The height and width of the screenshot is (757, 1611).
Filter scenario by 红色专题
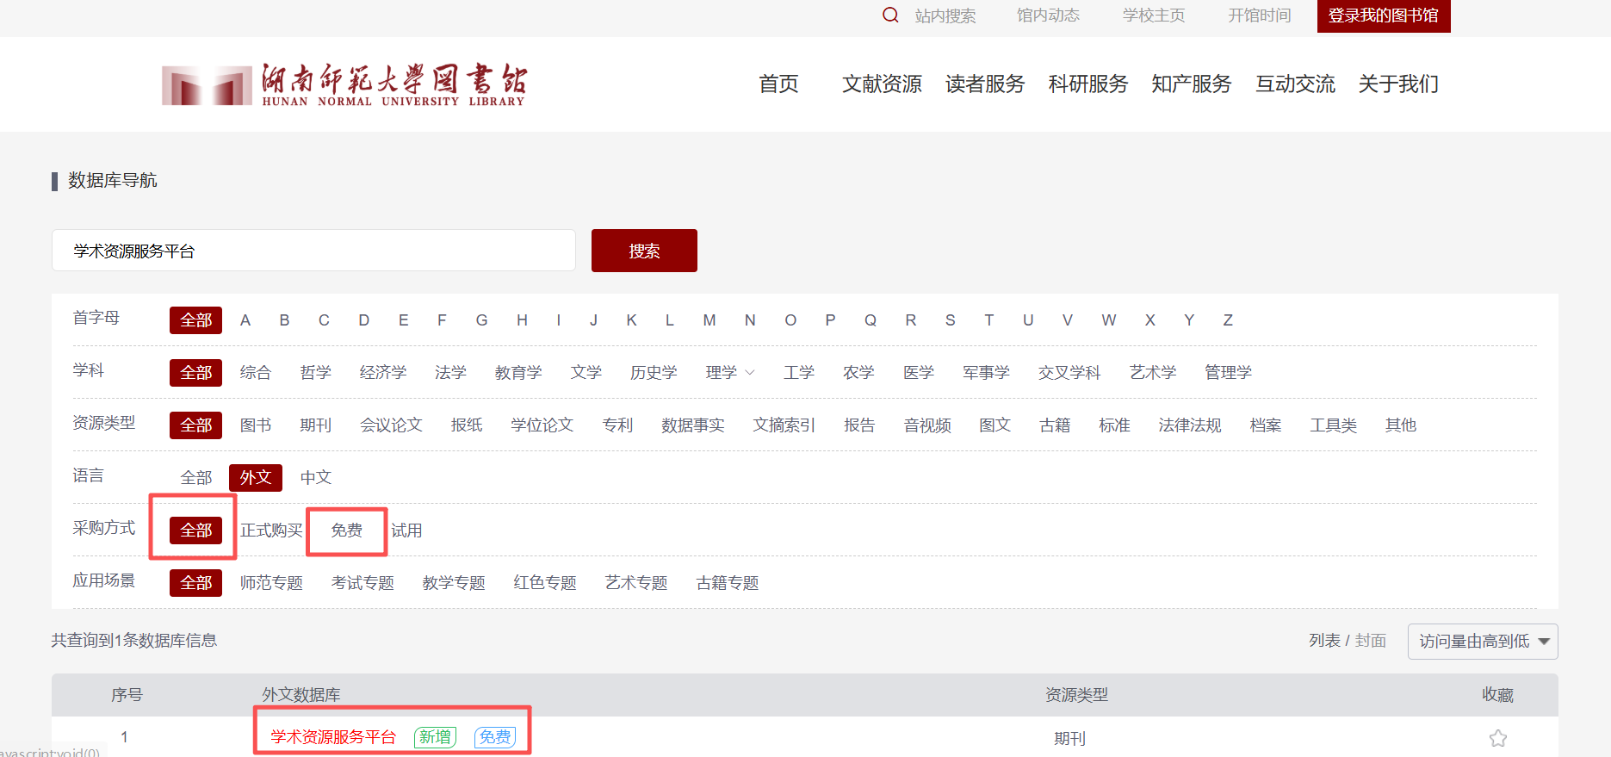point(545,583)
